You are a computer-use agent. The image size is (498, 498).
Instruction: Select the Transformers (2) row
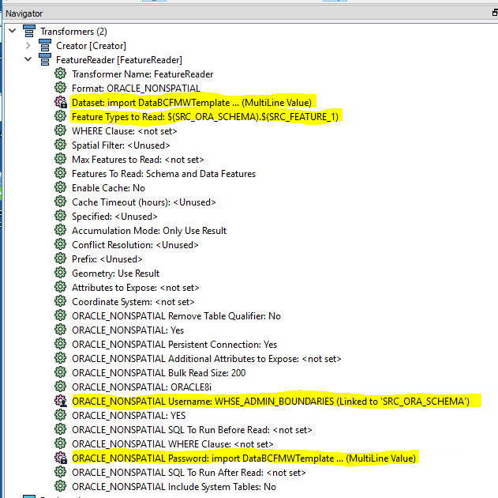73,32
